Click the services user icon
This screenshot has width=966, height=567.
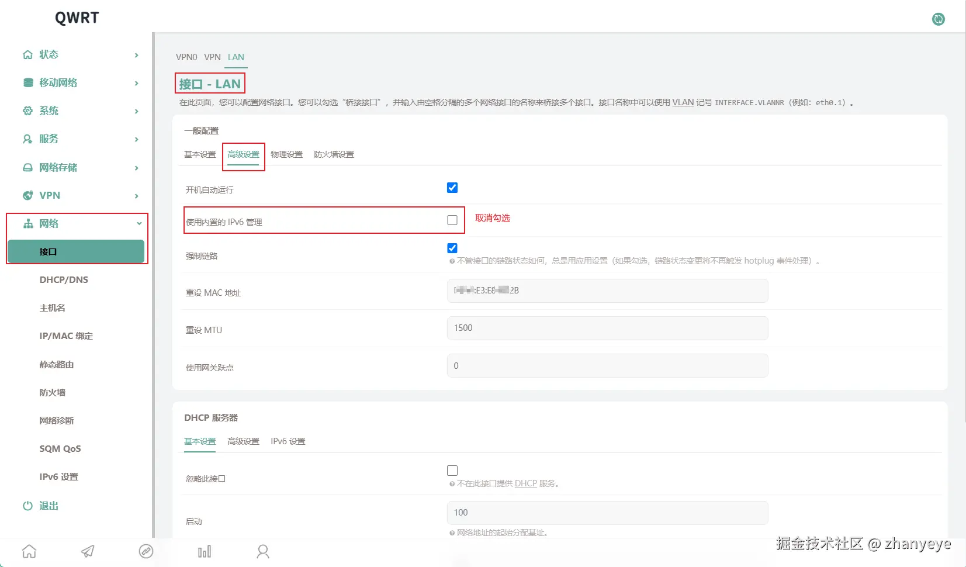(27, 139)
